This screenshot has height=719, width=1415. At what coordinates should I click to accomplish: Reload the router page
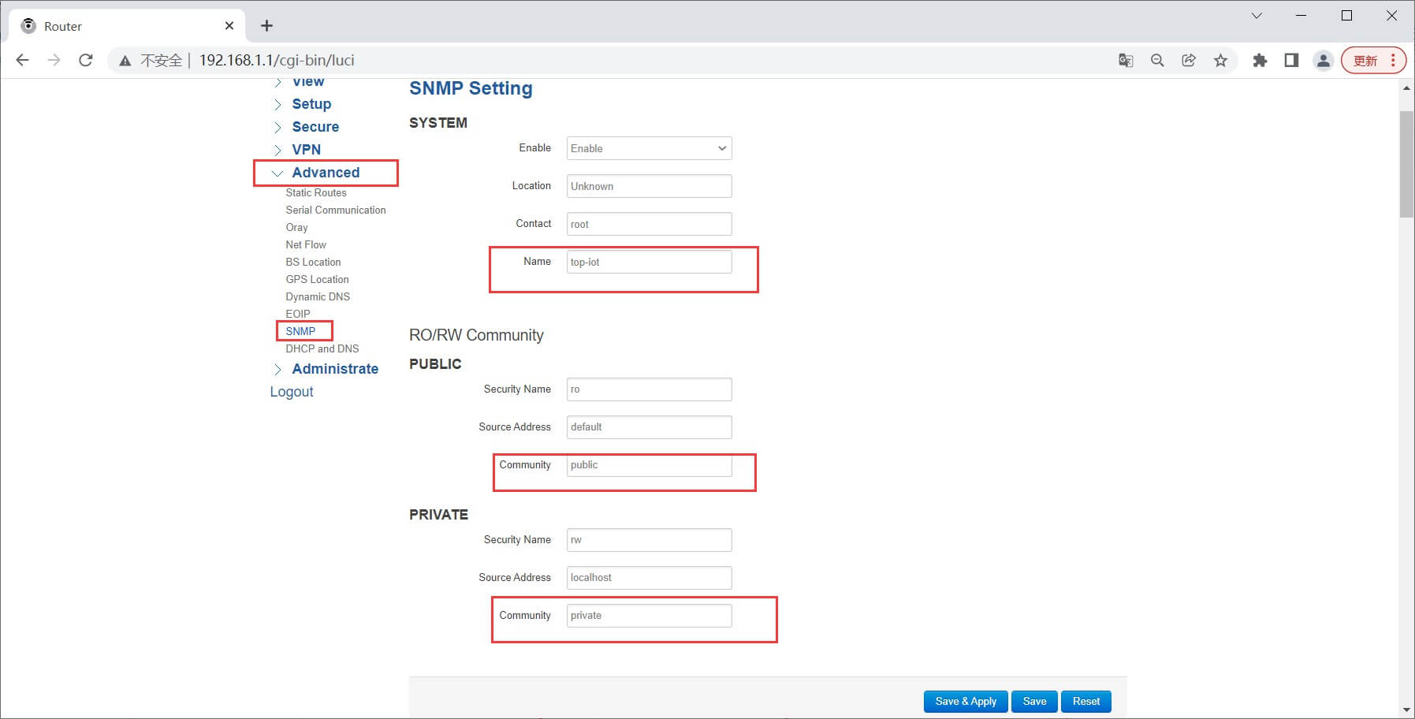pyautogui.click(x=86, y=60)
